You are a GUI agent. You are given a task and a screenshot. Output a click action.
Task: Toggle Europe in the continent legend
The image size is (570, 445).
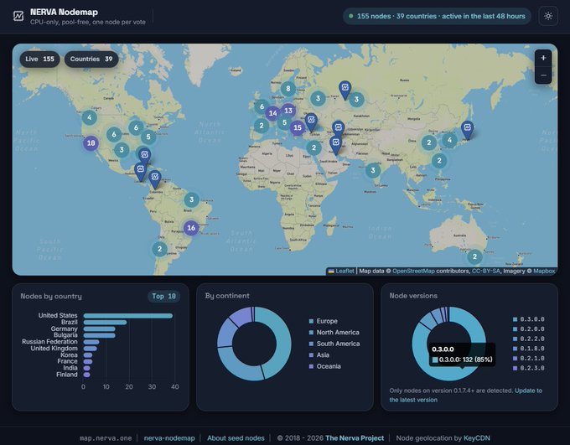[x=324, y=321]
